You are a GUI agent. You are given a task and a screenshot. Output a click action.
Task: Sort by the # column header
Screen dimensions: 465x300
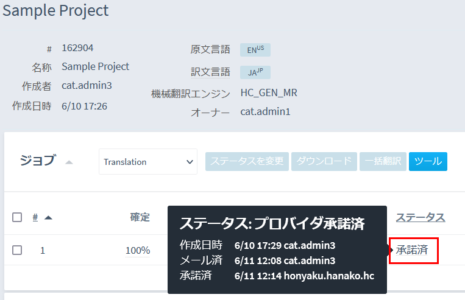pyautogui.click(x=35, y=217)
